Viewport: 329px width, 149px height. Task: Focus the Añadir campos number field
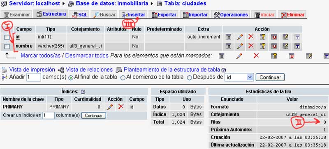pyautogui.click(x=34, y=77)
